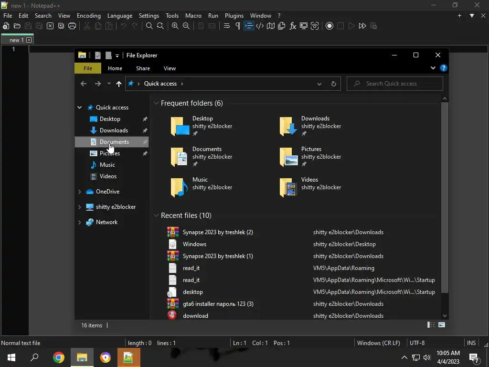
Task: Switch to the Share ribbon tab in File Explorer
Action: pyautogui.click(x=143, y=68)
